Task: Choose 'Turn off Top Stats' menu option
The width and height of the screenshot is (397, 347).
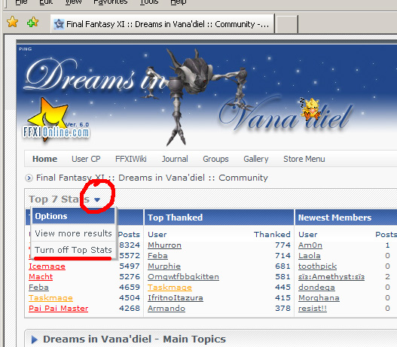Action: coord(73,250)
